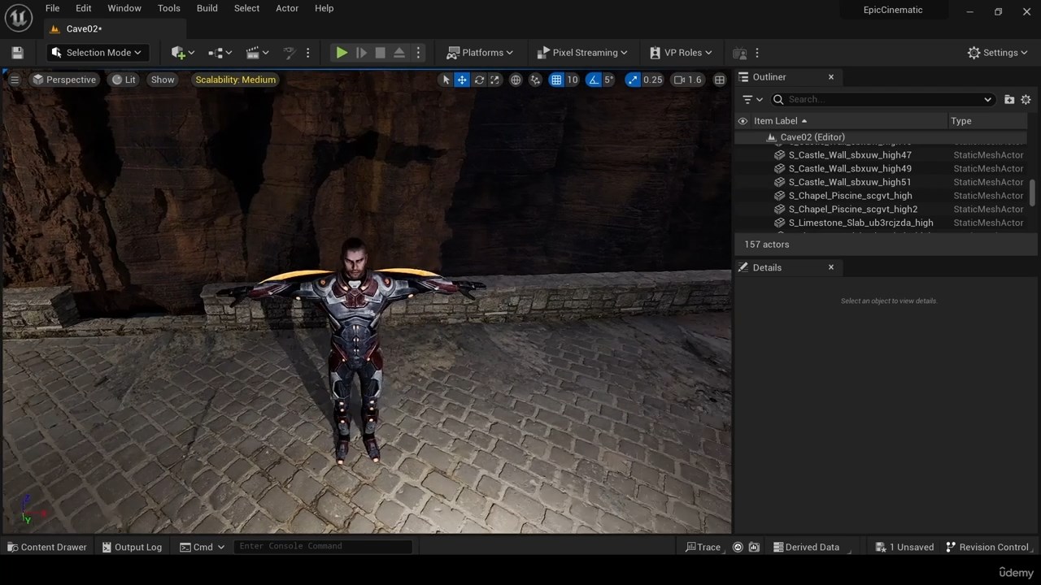Open the Build menu
Image resolution: width=1041 pixels, height=585 pixels.
207,8
